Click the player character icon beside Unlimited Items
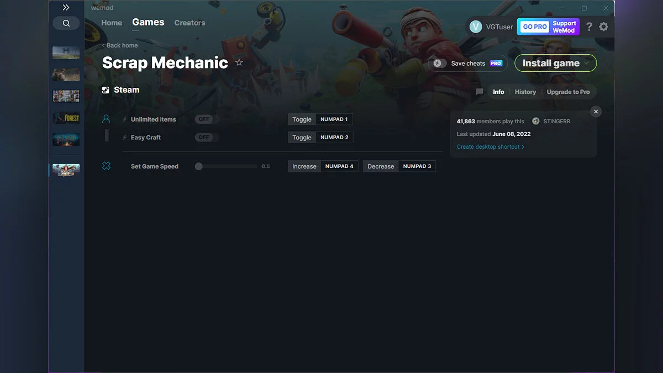 (x=106, y=118)
